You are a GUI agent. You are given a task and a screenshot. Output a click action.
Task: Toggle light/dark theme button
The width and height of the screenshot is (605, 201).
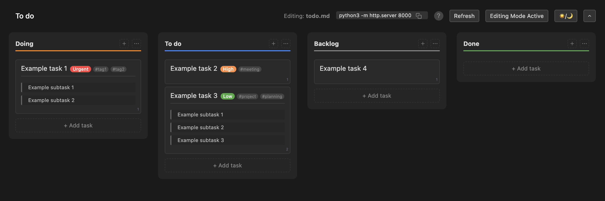click(x=565, y=16)
